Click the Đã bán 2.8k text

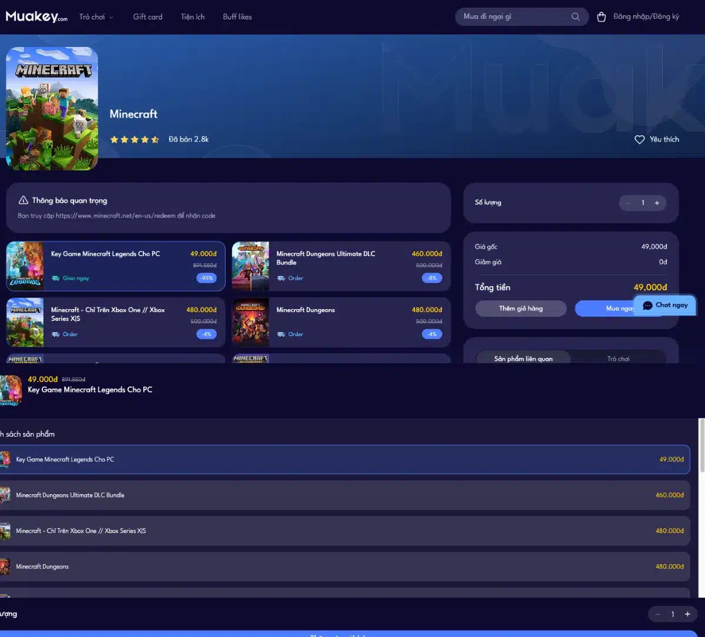tap(189, 139)
